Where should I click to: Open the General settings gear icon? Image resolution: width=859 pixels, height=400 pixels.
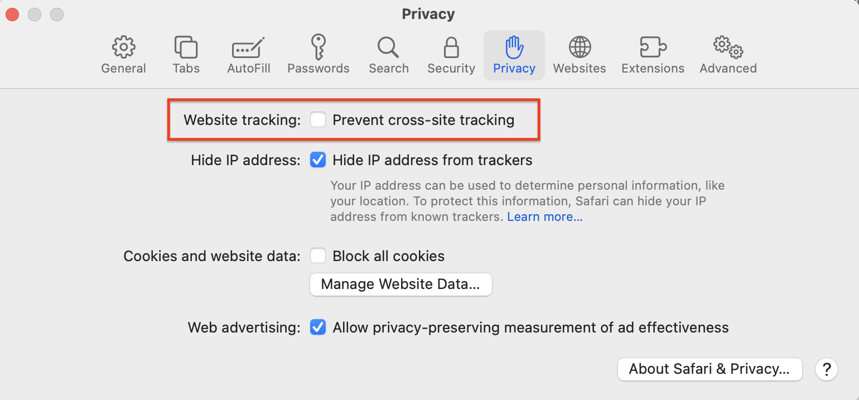123,48
